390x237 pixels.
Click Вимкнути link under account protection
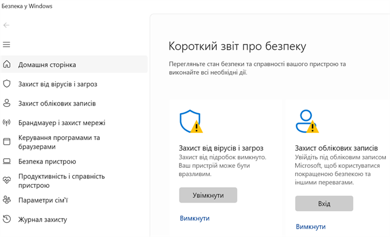tap(311, 226)
